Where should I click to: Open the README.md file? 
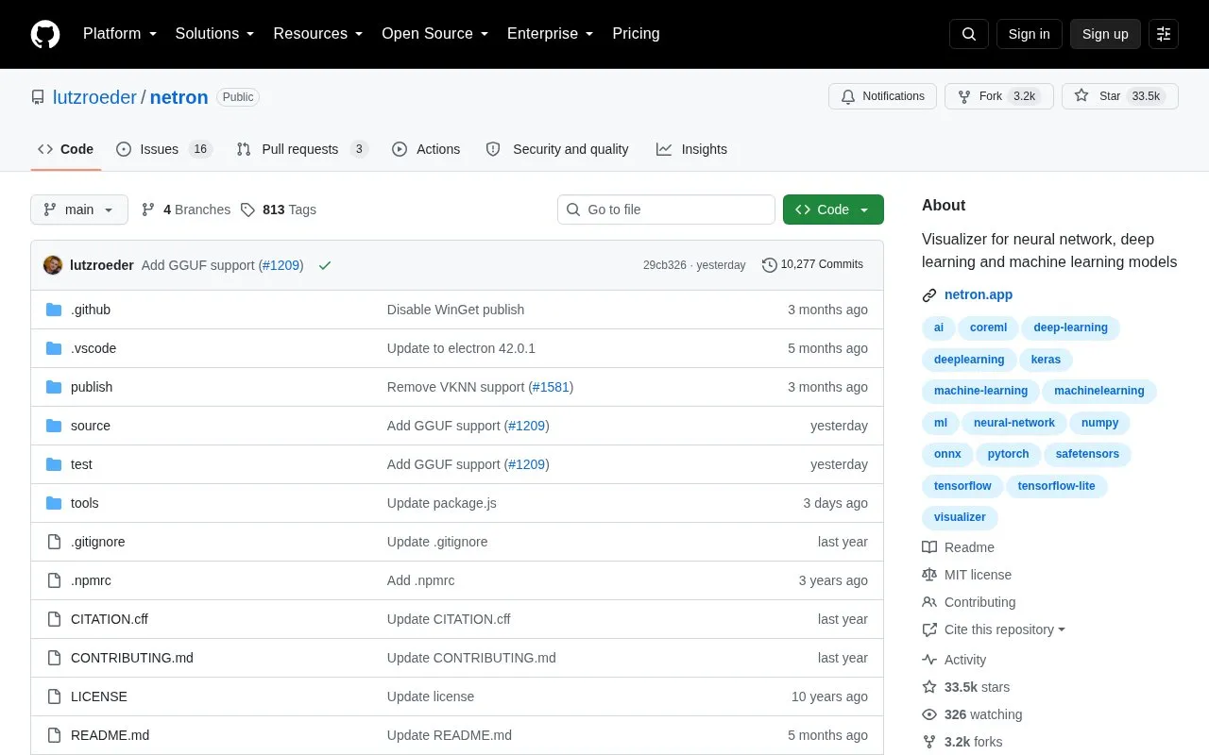110,735
